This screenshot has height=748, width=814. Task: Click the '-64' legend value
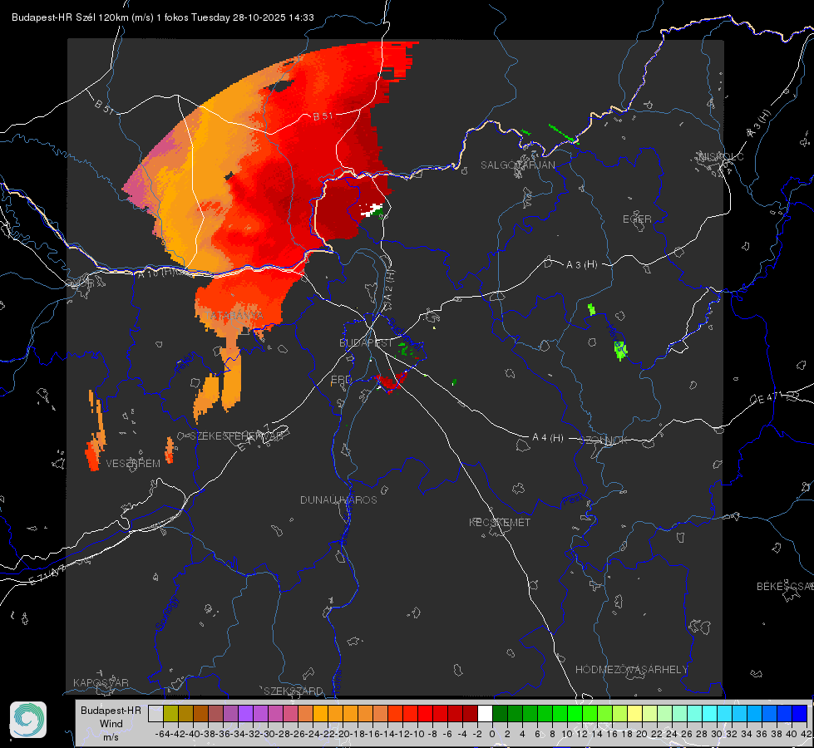(162, 734)
